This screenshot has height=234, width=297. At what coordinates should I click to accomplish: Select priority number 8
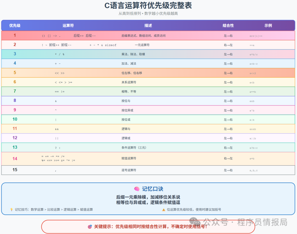(15, 101)
